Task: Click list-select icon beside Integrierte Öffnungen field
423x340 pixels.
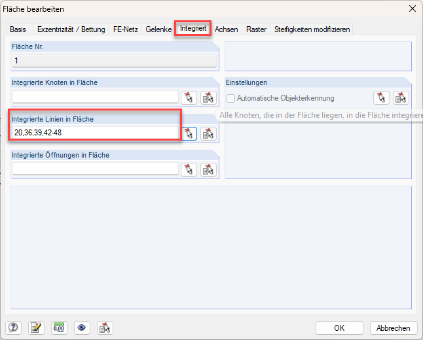Action: point(208,169)
